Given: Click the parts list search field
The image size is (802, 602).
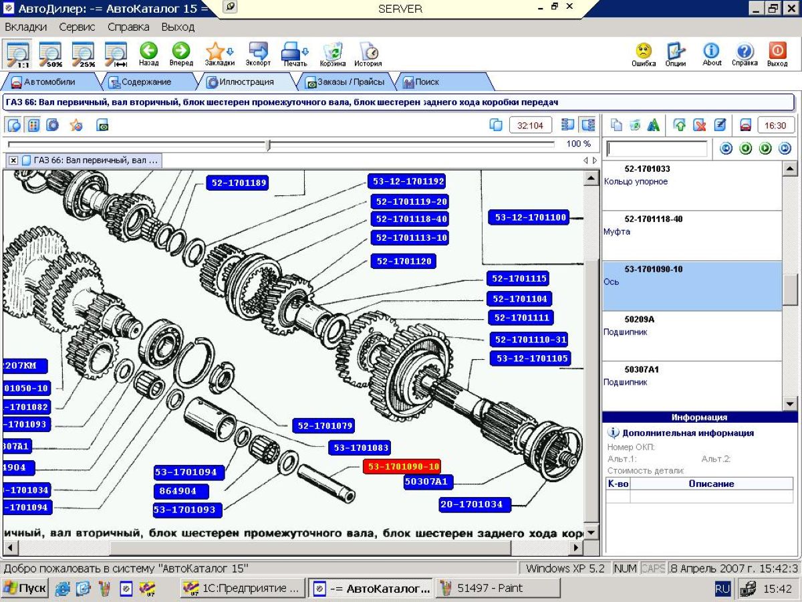Looking at the screenshot, I should (656, 148).
